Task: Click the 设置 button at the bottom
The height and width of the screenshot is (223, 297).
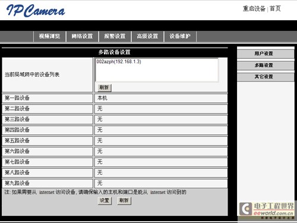Action: click(x=105, y=200)
